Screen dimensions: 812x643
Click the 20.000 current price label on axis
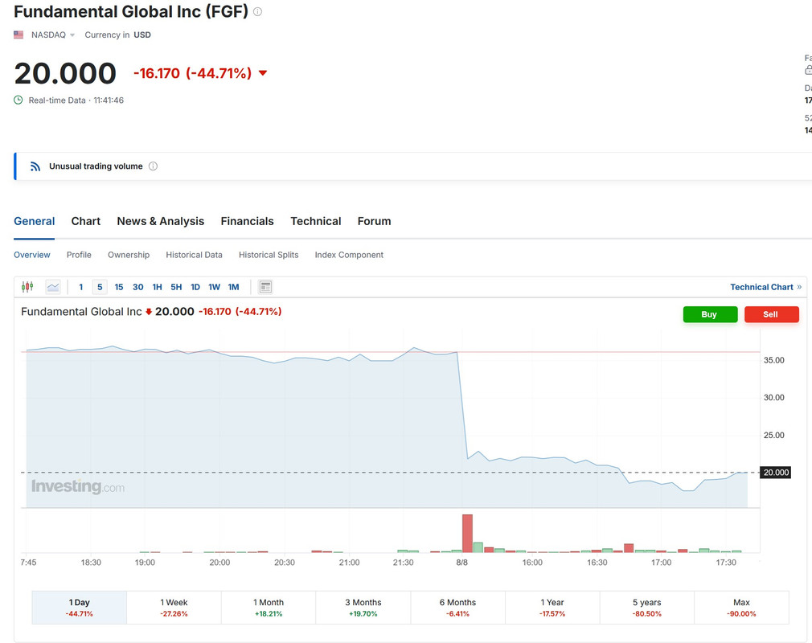coord(775,472)
